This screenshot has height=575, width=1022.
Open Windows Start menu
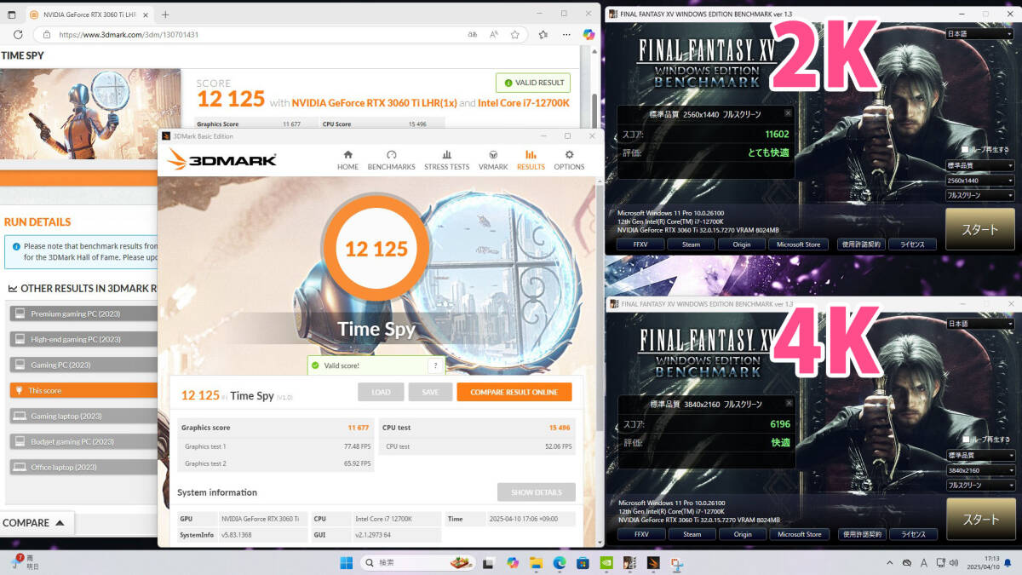click(347, 562)
